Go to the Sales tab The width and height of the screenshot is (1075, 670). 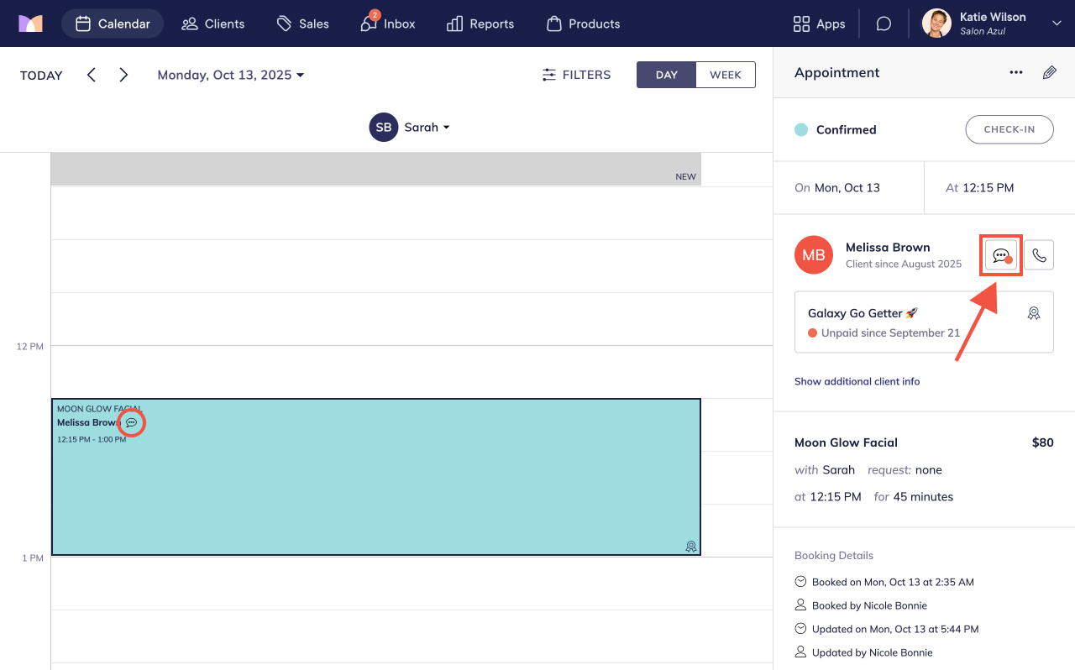(302, 24)
